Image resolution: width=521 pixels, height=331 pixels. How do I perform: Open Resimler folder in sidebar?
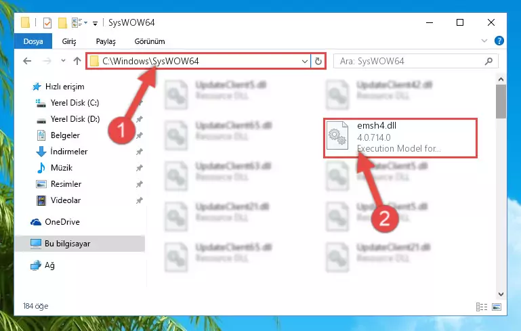66,184
